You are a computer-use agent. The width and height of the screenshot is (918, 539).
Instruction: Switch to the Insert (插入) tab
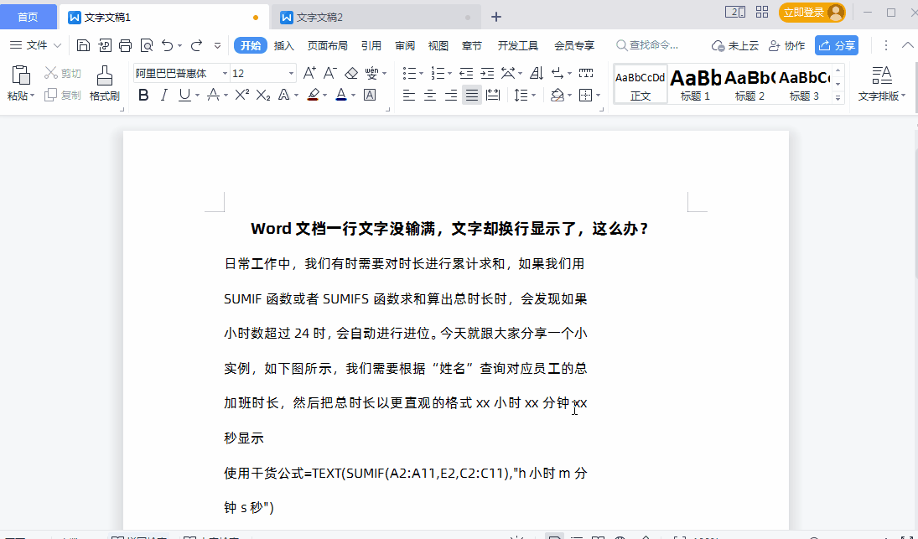tap(284, 45)
